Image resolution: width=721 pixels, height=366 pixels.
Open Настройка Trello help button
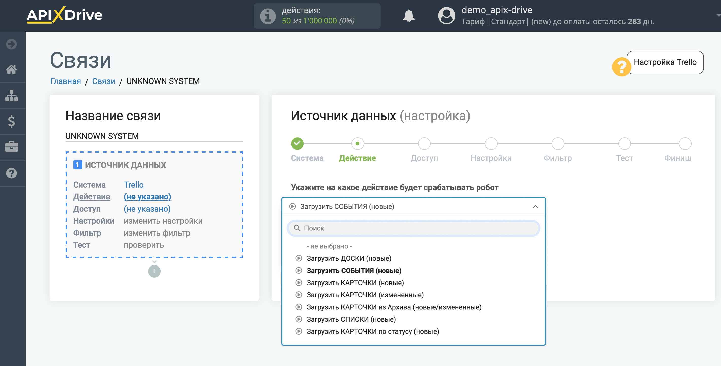[665, 62]
